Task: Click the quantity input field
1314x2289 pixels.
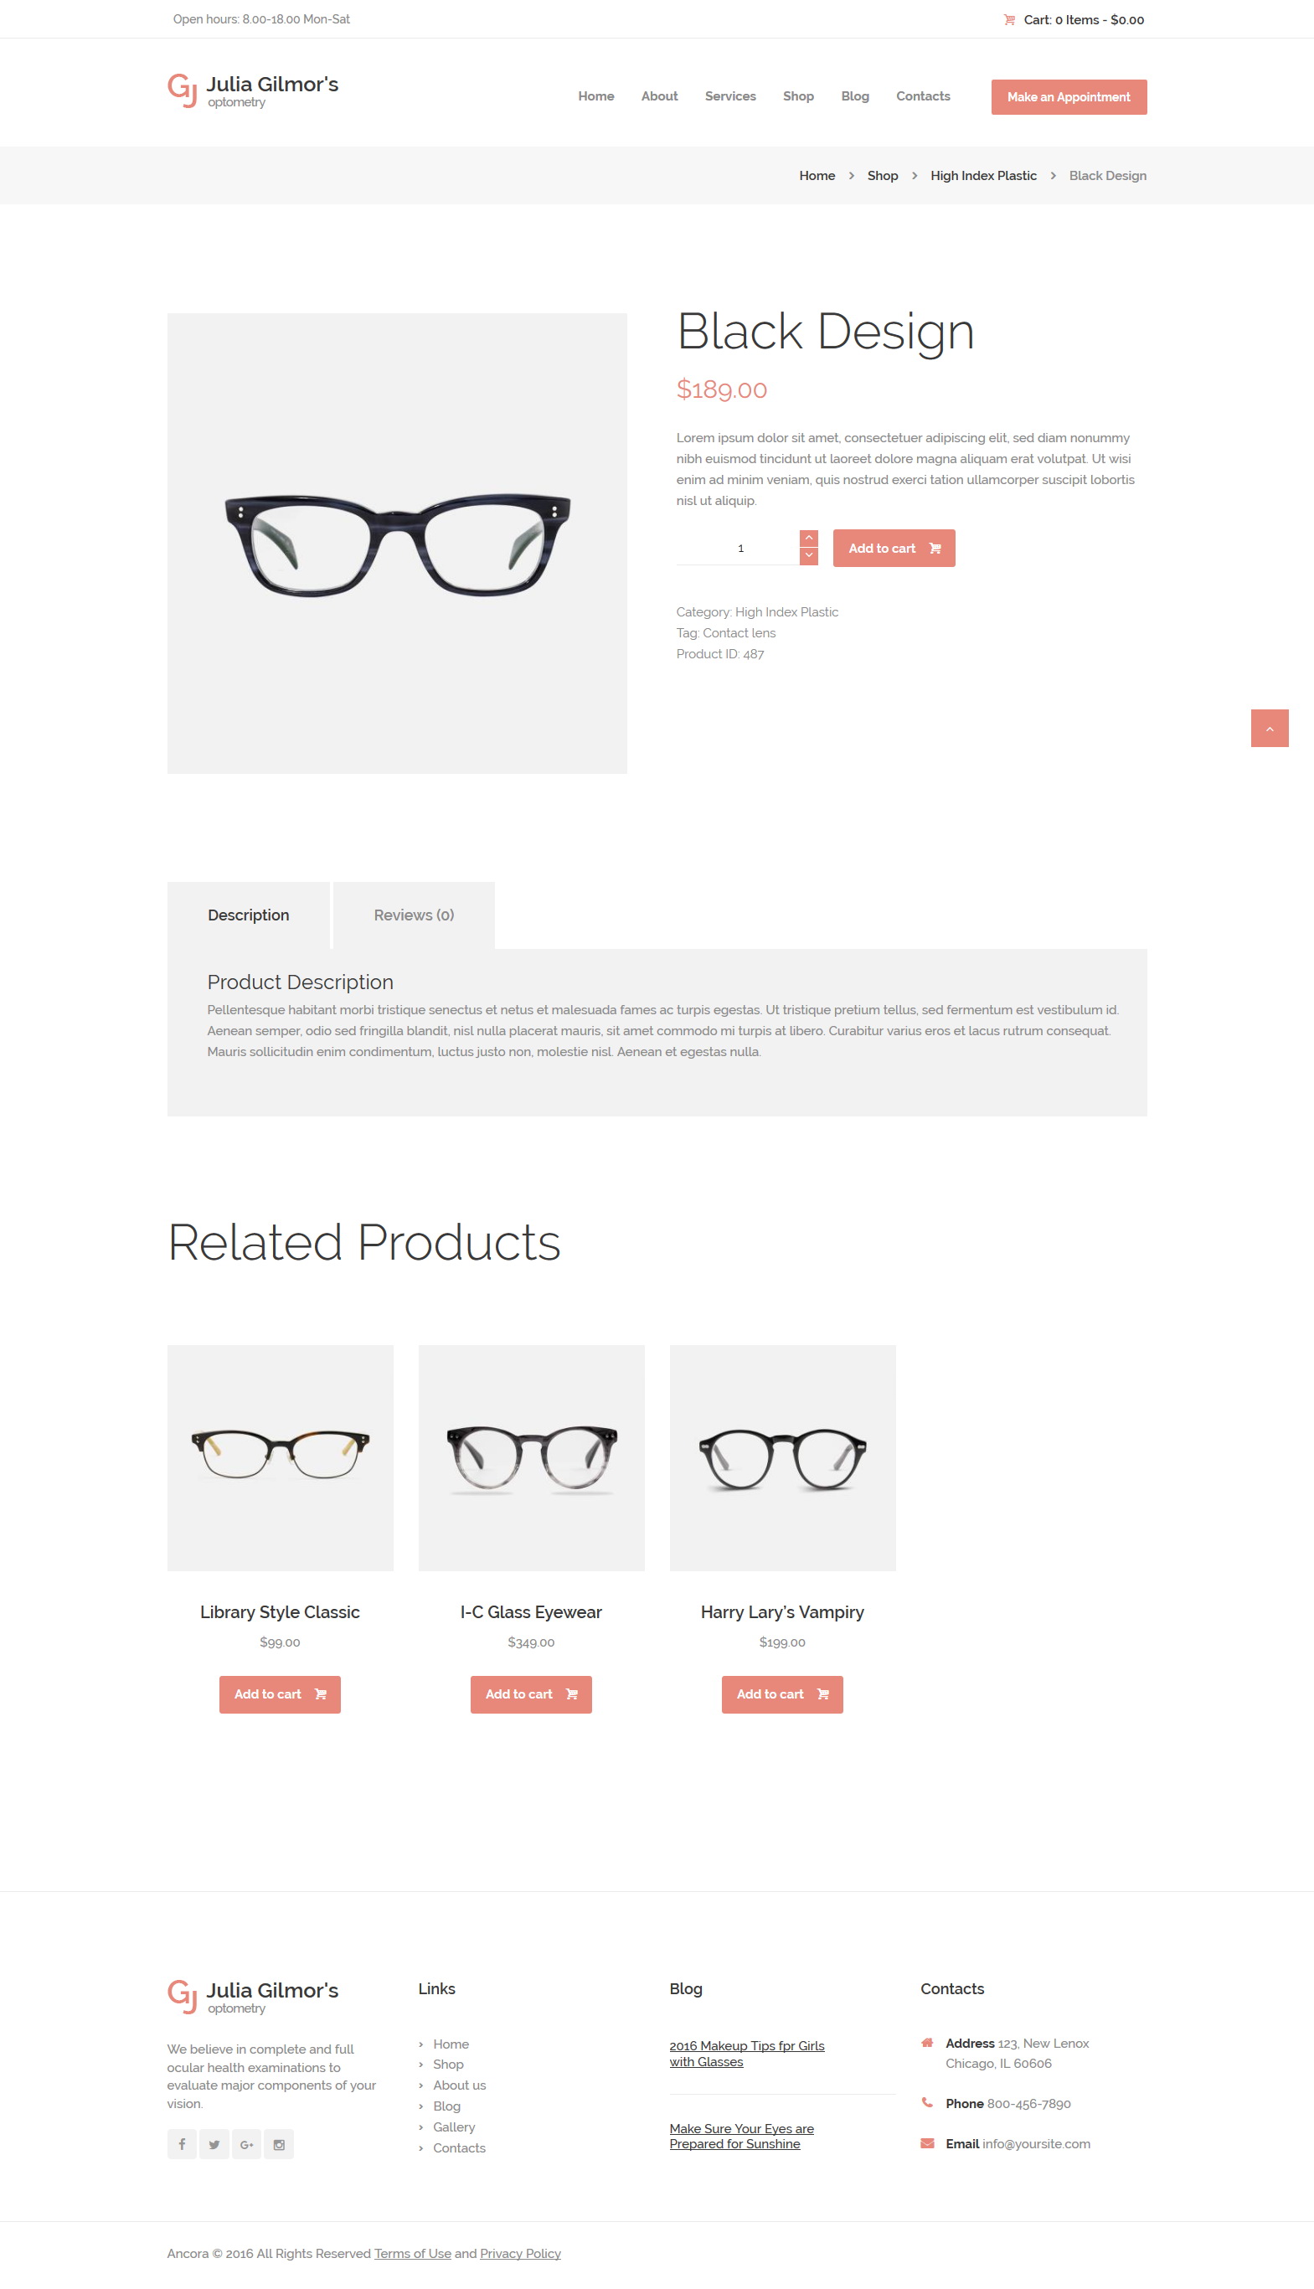Action: point(738,548)
